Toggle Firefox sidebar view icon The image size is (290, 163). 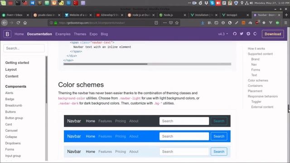216,23
